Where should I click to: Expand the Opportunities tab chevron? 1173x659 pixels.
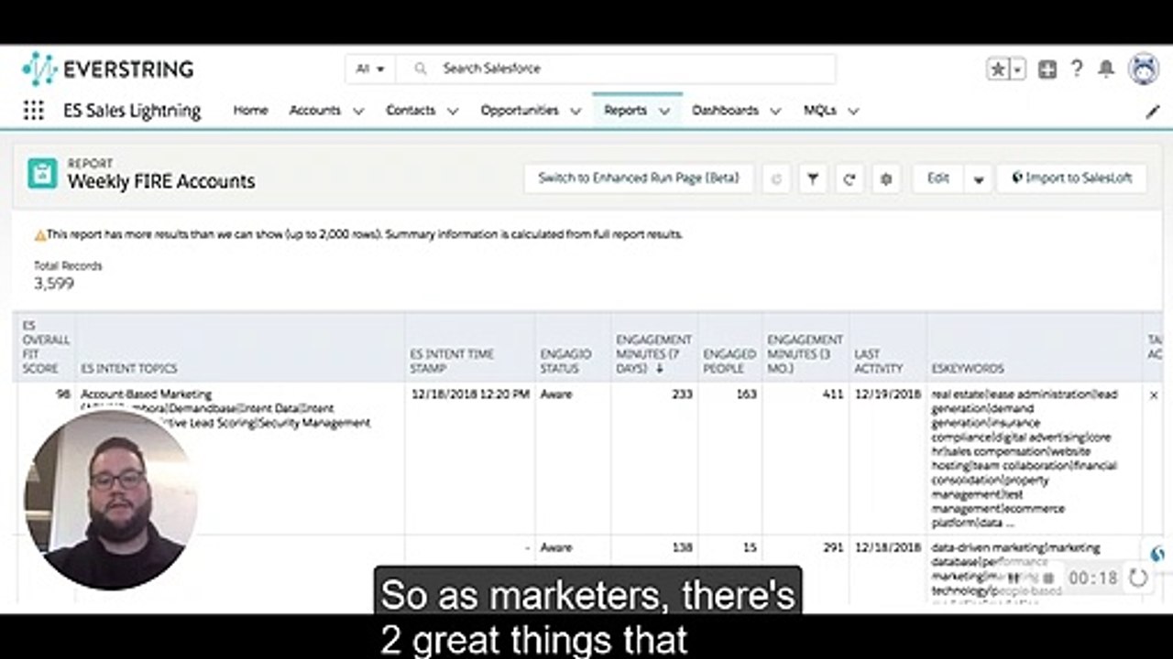(x=576, y=111)
